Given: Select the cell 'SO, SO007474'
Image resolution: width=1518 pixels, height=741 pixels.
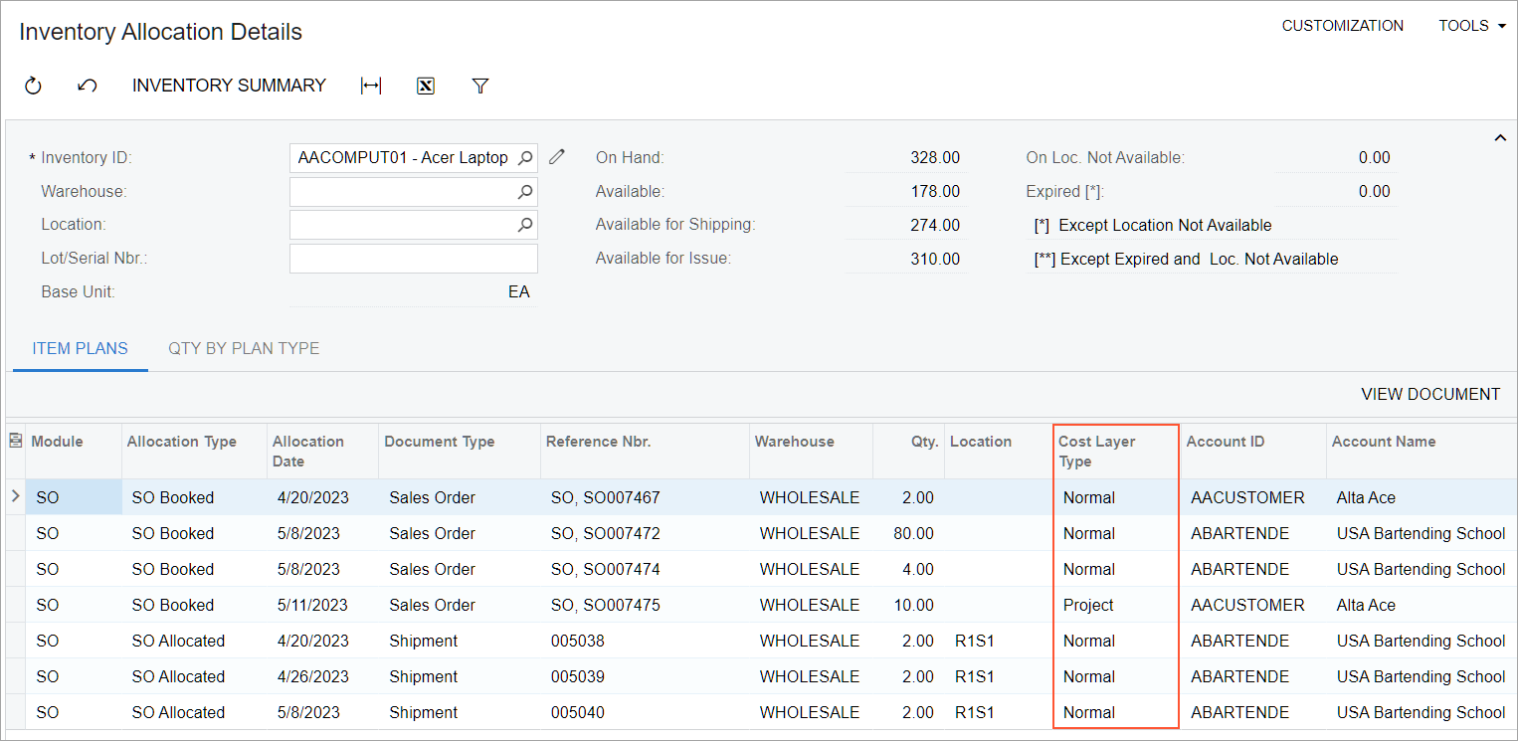Looking at the screenshot, I should coord(645,569).
